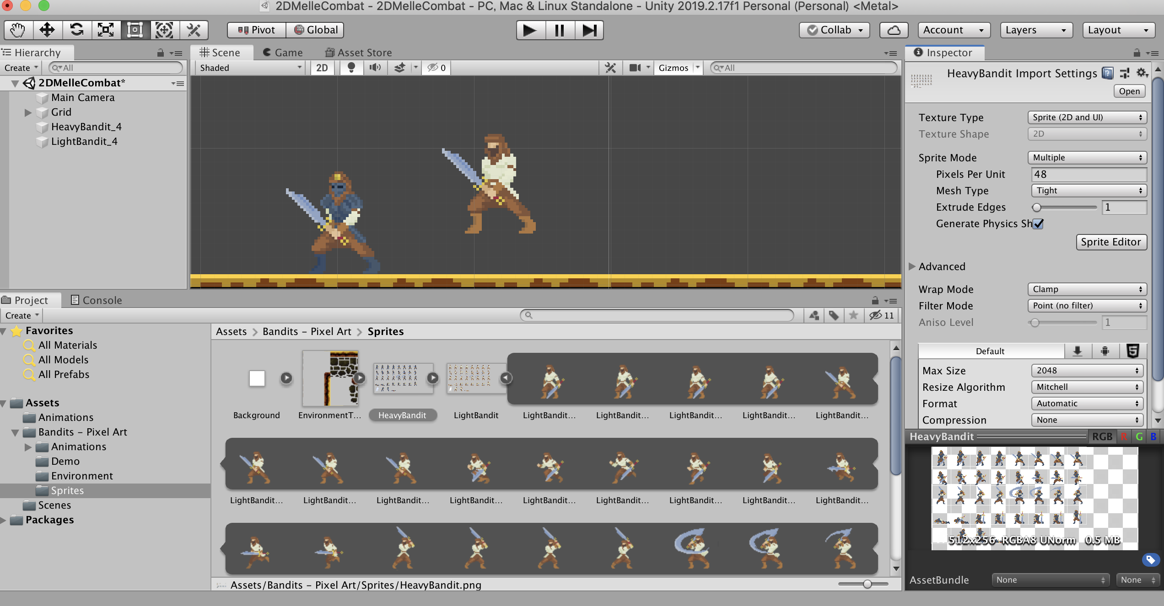This screenshot has height=606, width=1164.
Task: Toggle hidden packages count in Project
Action: (882, 315)
